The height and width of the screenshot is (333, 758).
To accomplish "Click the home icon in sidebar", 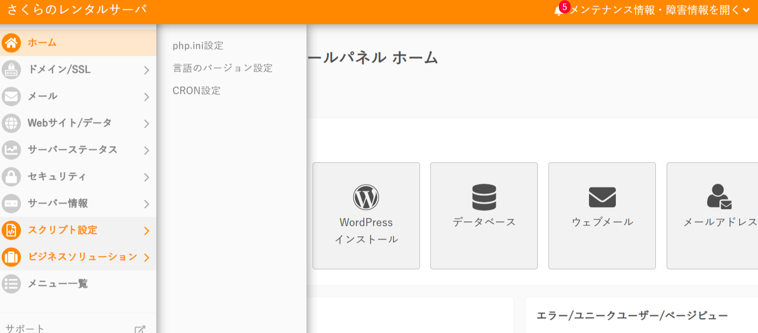I will [11, 43].
